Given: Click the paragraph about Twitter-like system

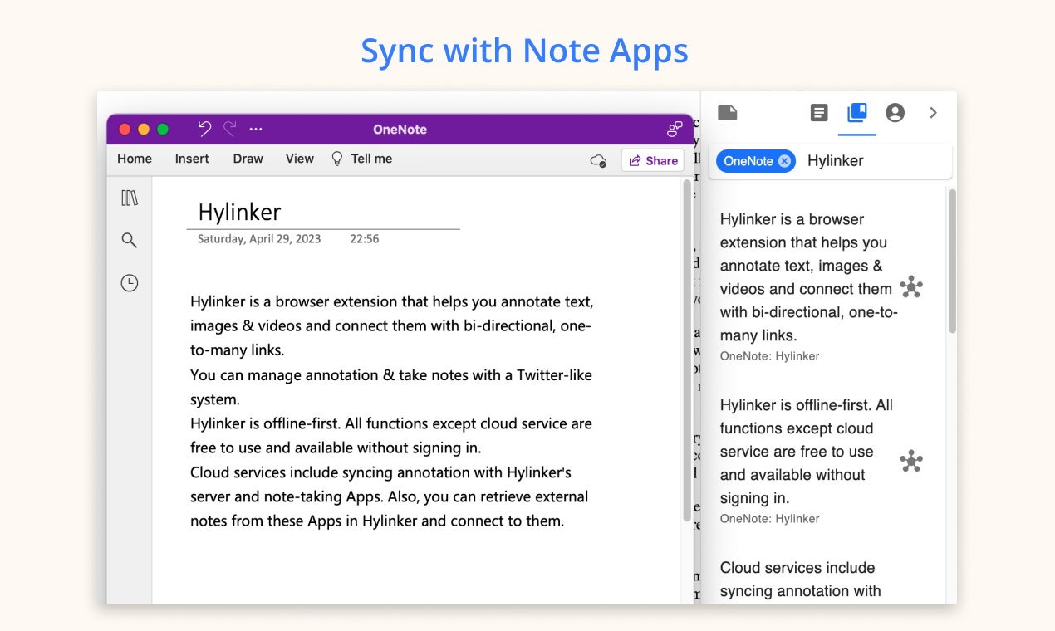Looking at the screenshot, I should (x=391, y=387).
